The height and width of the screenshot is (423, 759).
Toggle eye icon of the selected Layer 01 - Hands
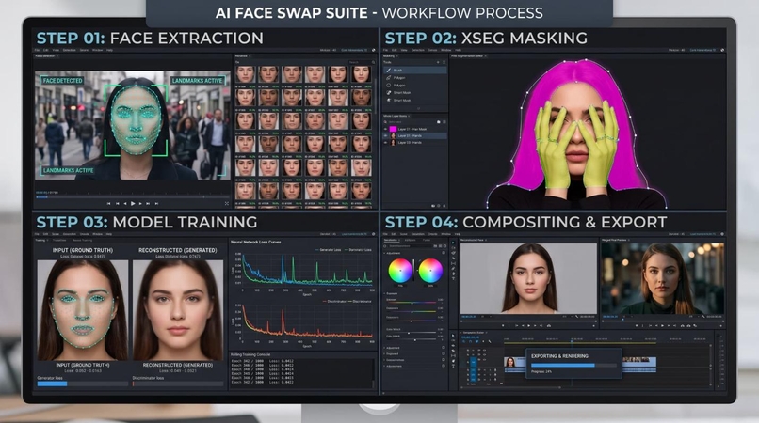pyautogui.click(x=386, y=136)
